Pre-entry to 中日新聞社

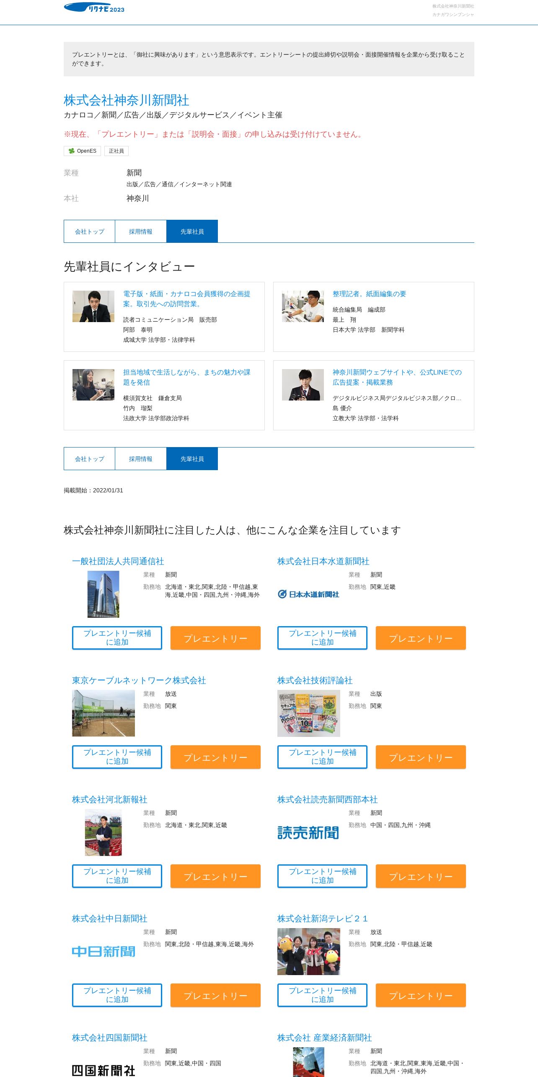pos(215,995)
